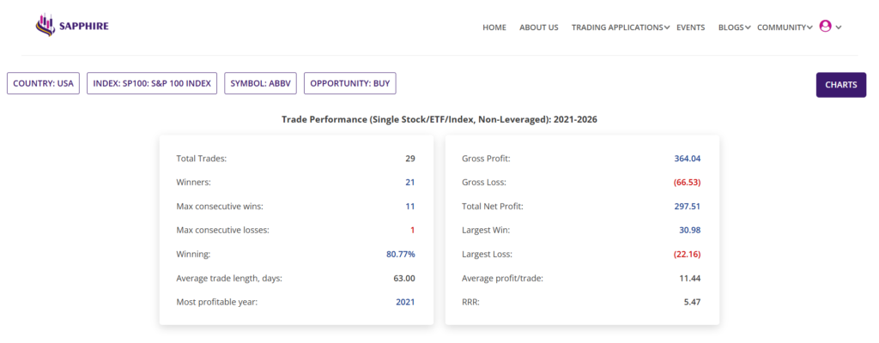
Task: Select the Blogs menu label
Action: coord(730,27)
